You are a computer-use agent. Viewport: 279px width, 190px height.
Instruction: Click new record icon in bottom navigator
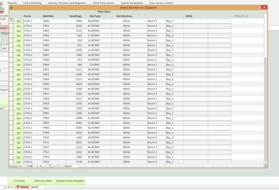(x=13, y=187)
